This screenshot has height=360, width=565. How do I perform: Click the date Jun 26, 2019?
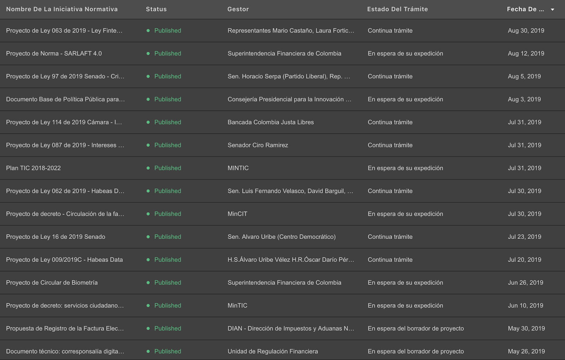(x=525, y=283)
